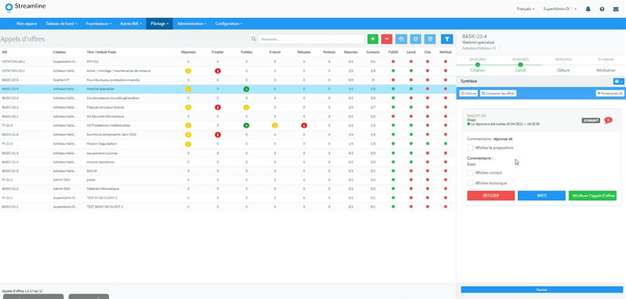Open the Partenaires (3) button
This screenshot has width=626, height=299.
click(x=610, y=93)
